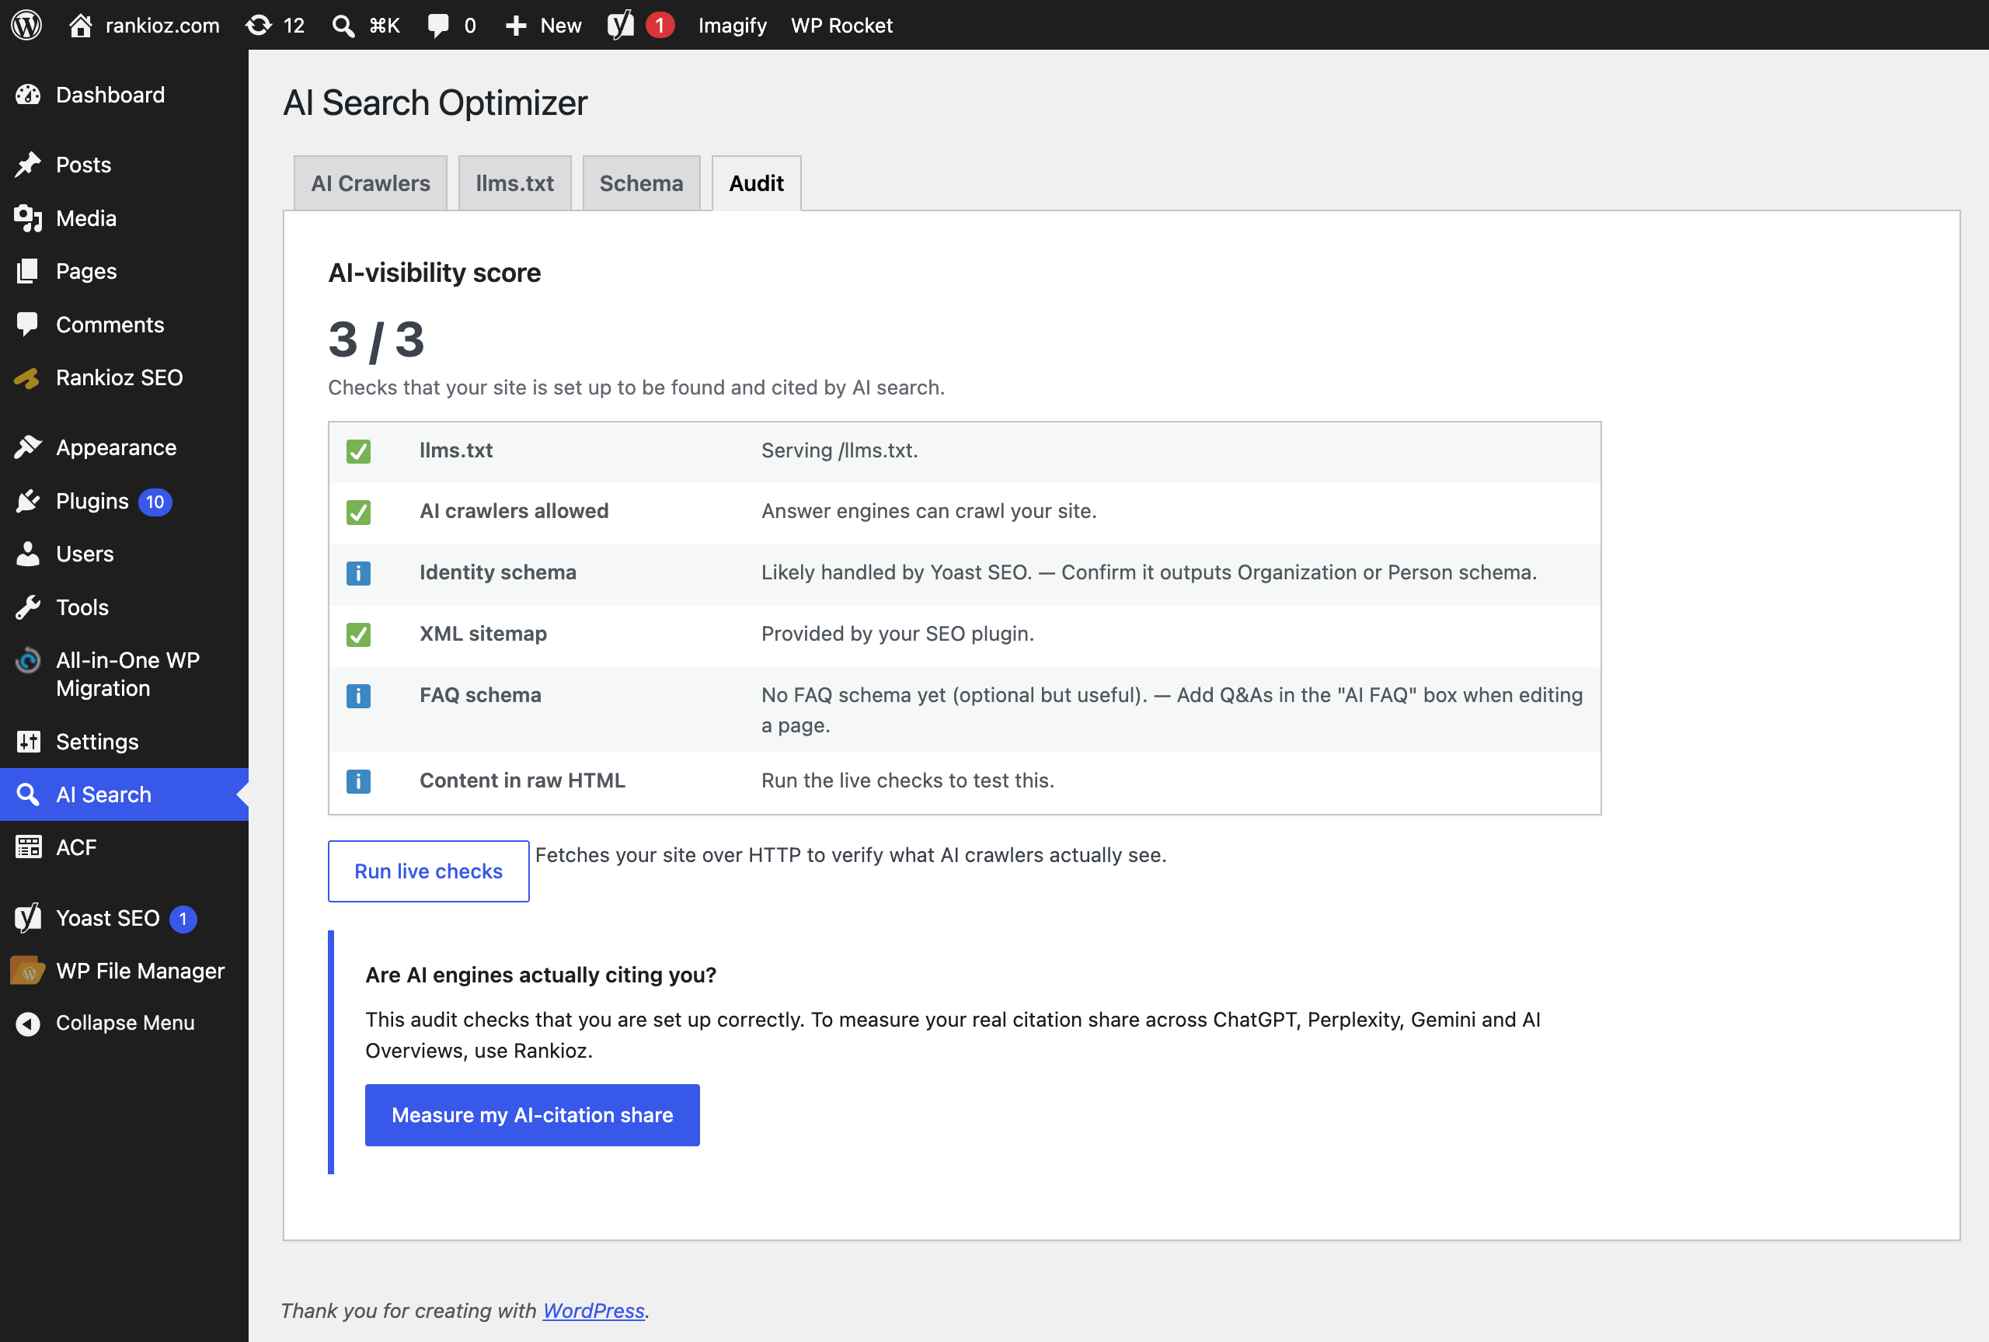The image size is (1989, 1342).
Task: Click green check next to AI crawlers allowed
Action: coord(359,512)
